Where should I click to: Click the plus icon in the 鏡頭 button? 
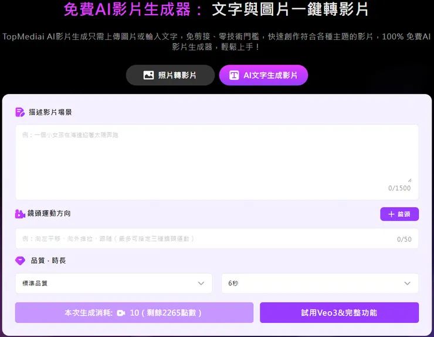click(x=391, y=214)
